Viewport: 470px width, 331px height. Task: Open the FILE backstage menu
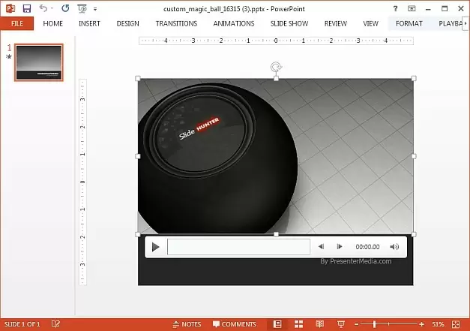pyautogui.click(x=16, y=23)
